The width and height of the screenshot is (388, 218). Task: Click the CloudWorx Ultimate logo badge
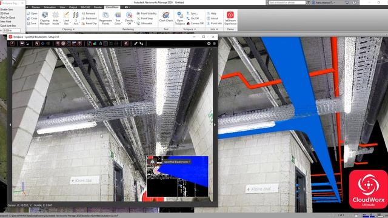pos(368,190)
